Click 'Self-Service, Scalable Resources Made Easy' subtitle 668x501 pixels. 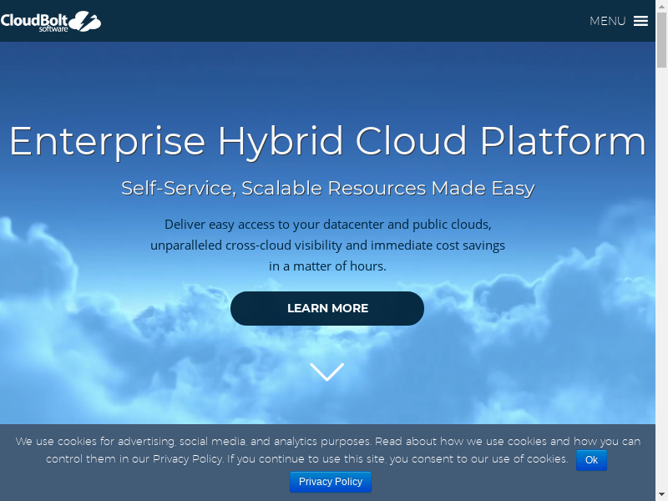click(x=327, y=189)
